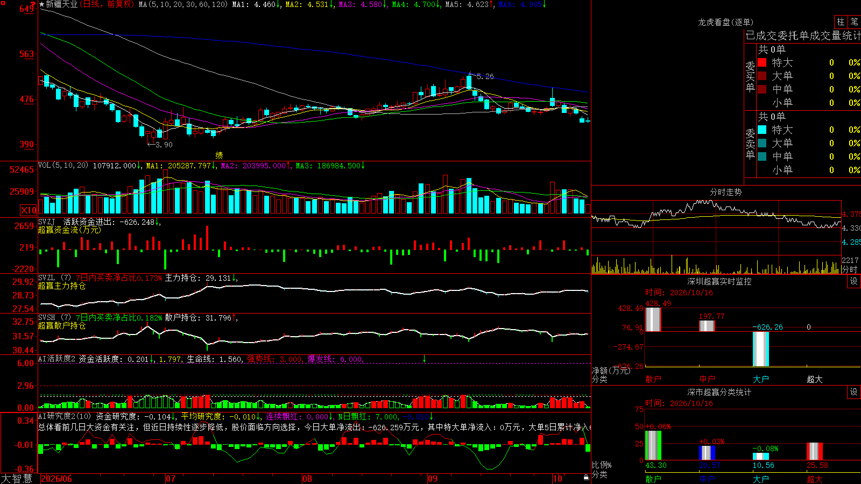Viewport: 861px width, 484px height.
Task: Click the 3.90 low price annotation
Action: (x=164, y=145)
